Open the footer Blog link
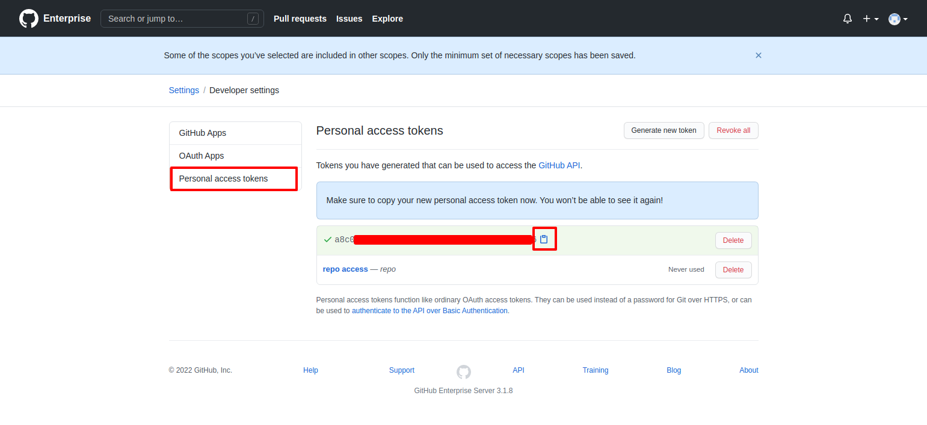This screenshot has height=425, width=927. [674, 370]
